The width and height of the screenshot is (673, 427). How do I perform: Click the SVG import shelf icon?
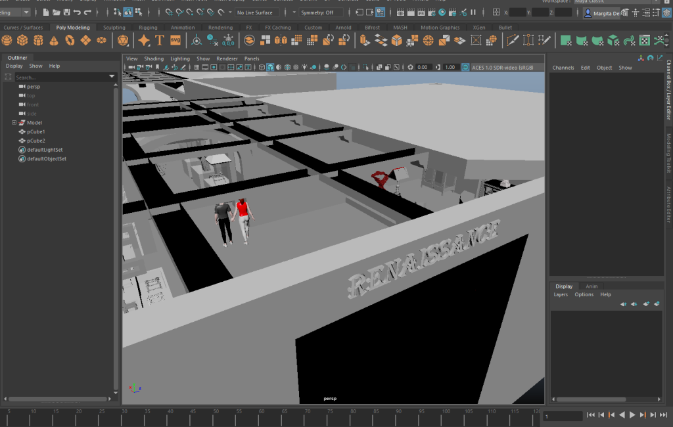pos(175,40)
